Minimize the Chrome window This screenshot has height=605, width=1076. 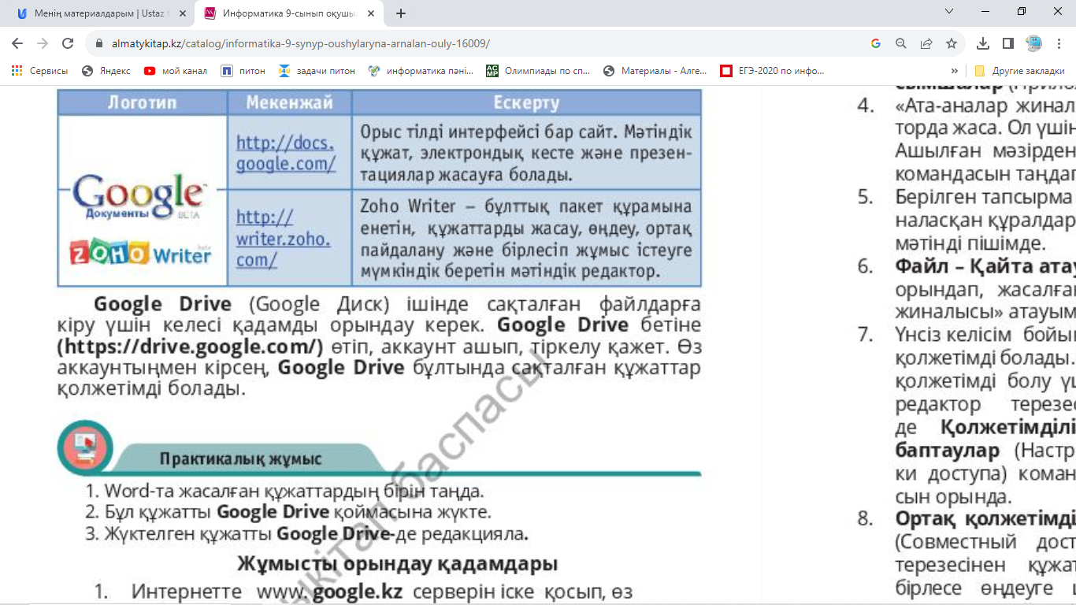point(985,12)
